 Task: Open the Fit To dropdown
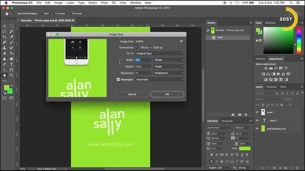pyautogui.click(x=160, y=53)
